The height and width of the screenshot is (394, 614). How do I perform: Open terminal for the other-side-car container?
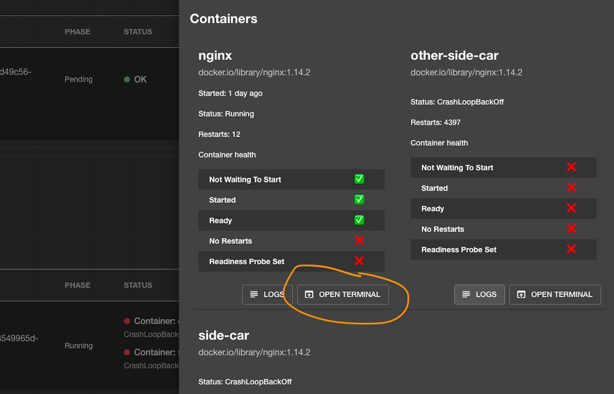555,295
